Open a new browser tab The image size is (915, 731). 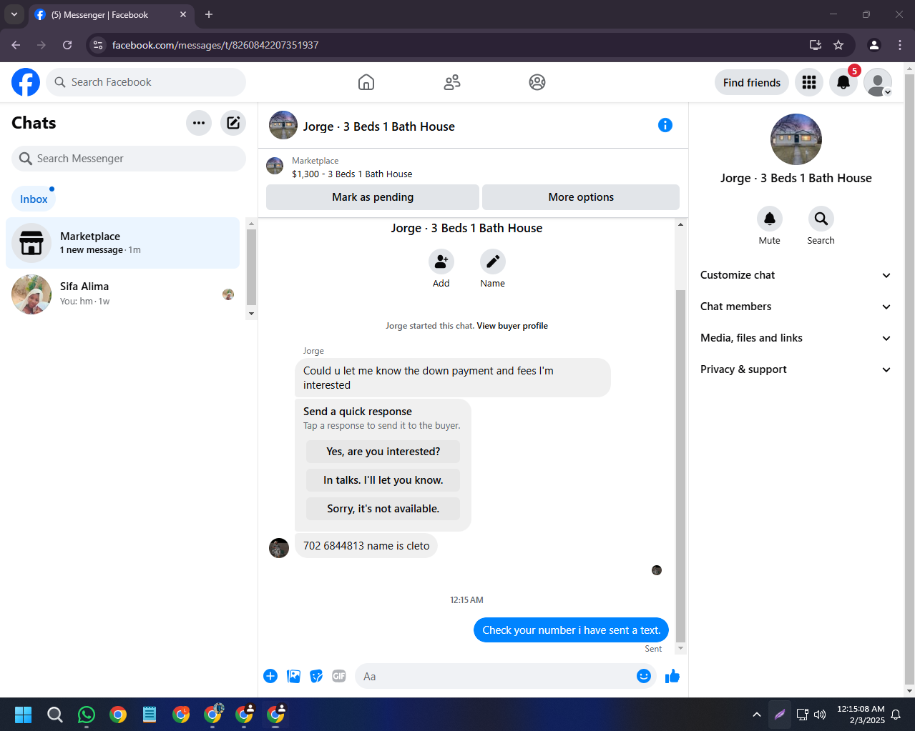click(209, 14)
